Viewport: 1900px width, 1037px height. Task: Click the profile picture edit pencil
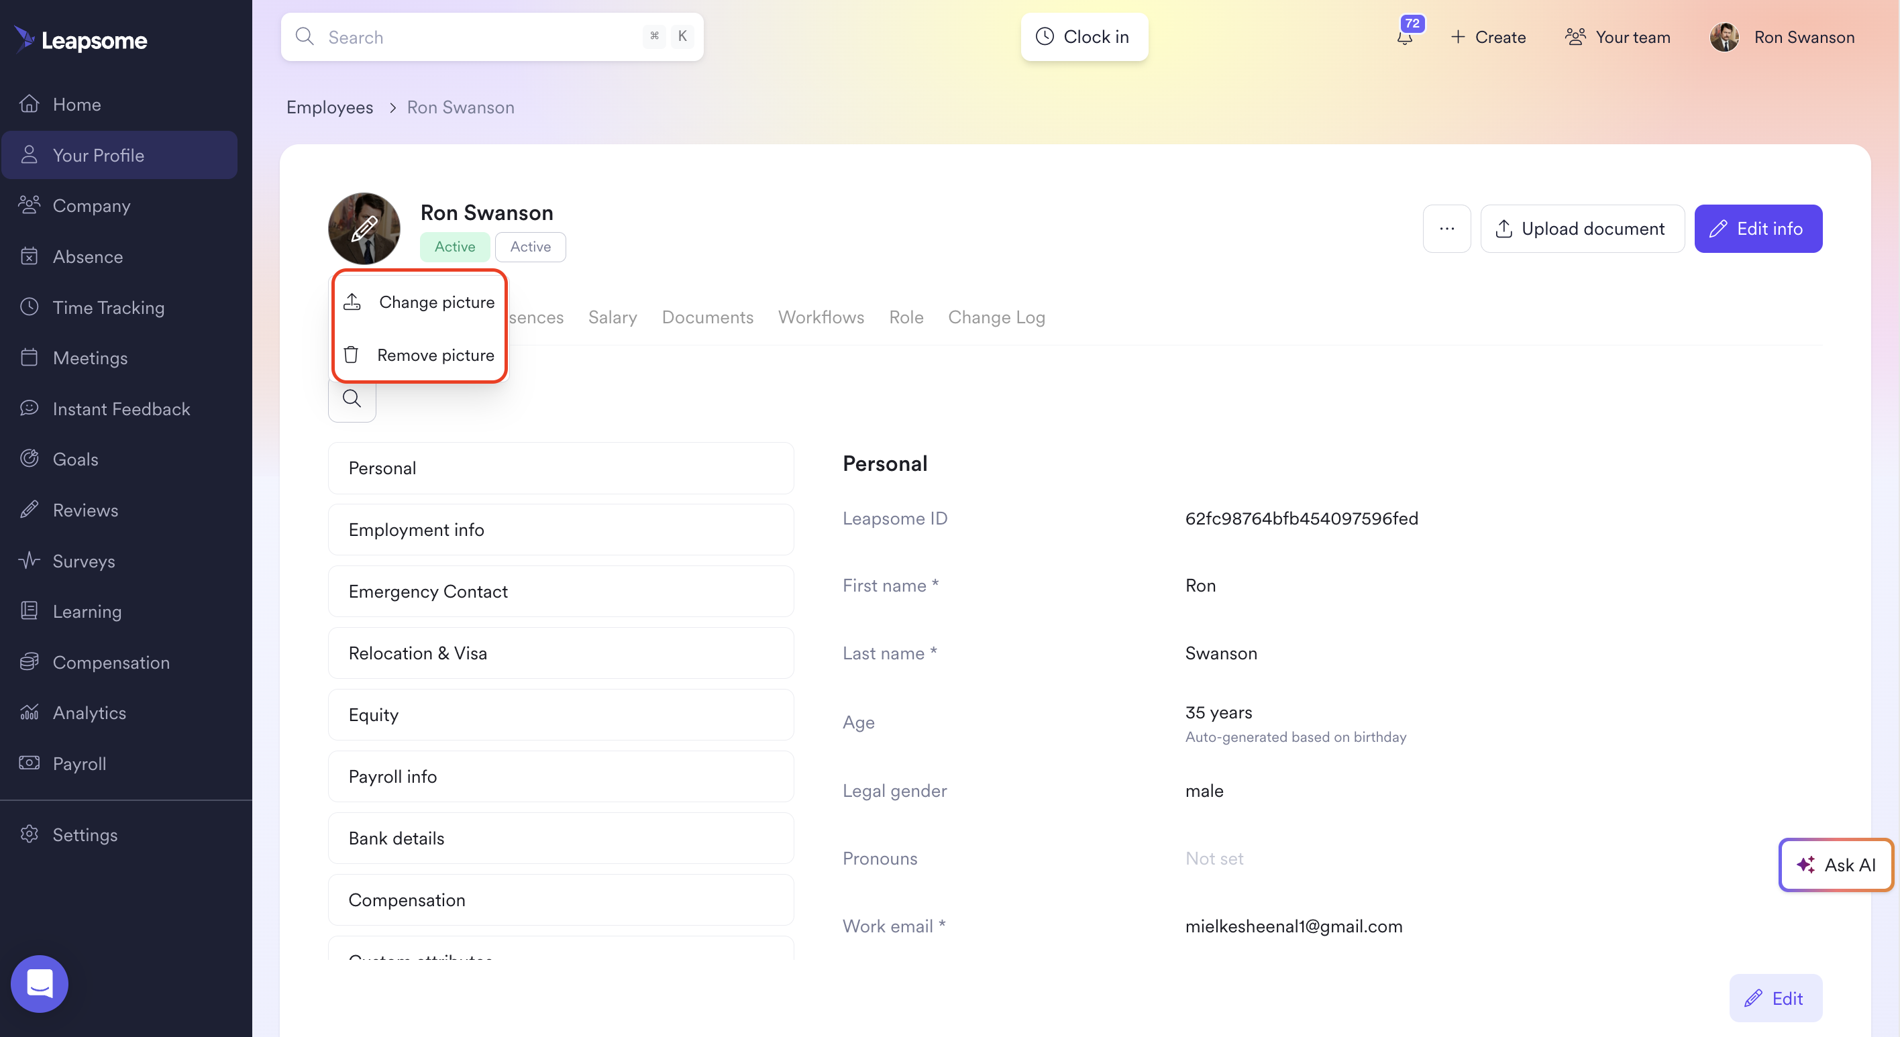(x=364, y=229)
